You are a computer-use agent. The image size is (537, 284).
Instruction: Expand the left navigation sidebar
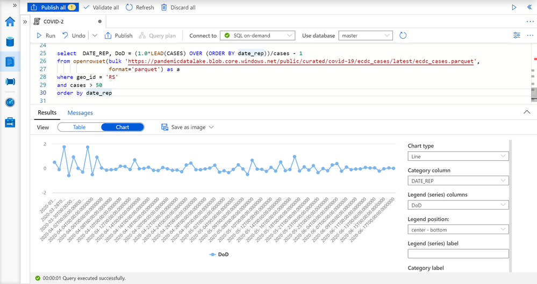[15, 5]
